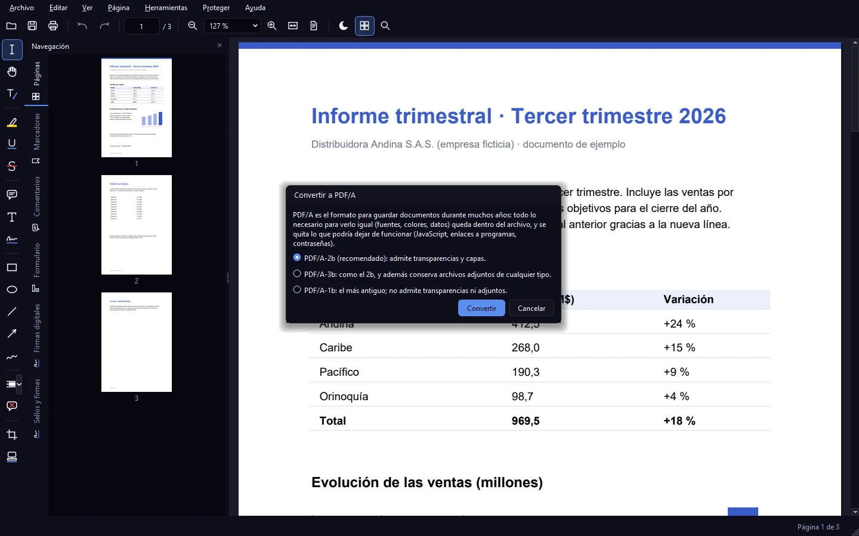Image resolution: width=859 pixels, height=536 pixels.
Task: Switch to the Sellos y firmas tab
Action: pos(36,409)
